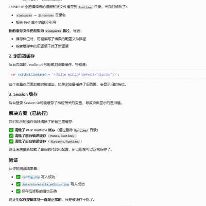The width and height of the screenshot is (206, 206).
Task: Click the jincancms inline code chip
Action: coord(46,15)
